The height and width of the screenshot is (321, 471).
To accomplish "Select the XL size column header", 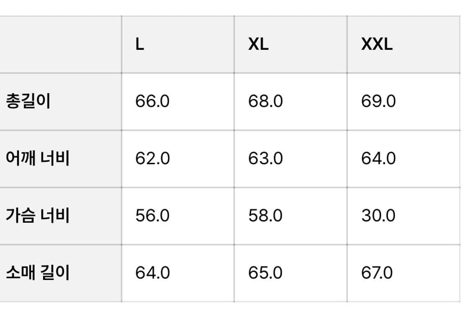I will point(258,44).
